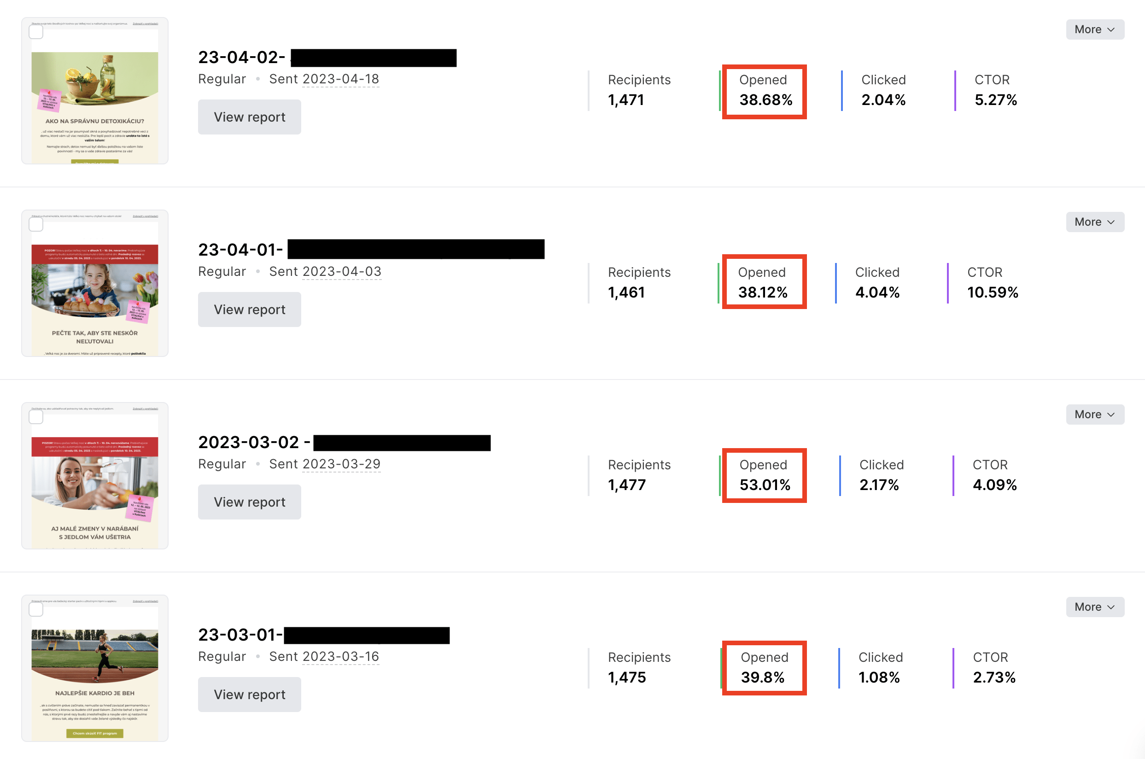Screen dimensions: 1145x759
Task: Click the 2023-03-02 campaign title
Action: pyautogui.click(x=248, y=443)
